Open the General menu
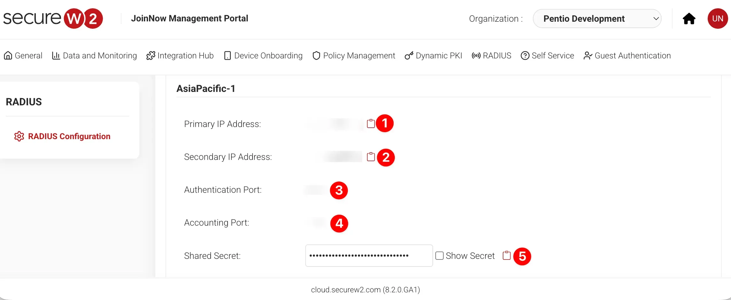731x300 pixels. (x=23, y=56)
